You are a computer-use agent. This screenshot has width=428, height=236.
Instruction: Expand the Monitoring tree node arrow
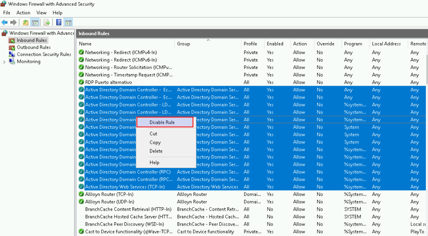tap(4, 62)
